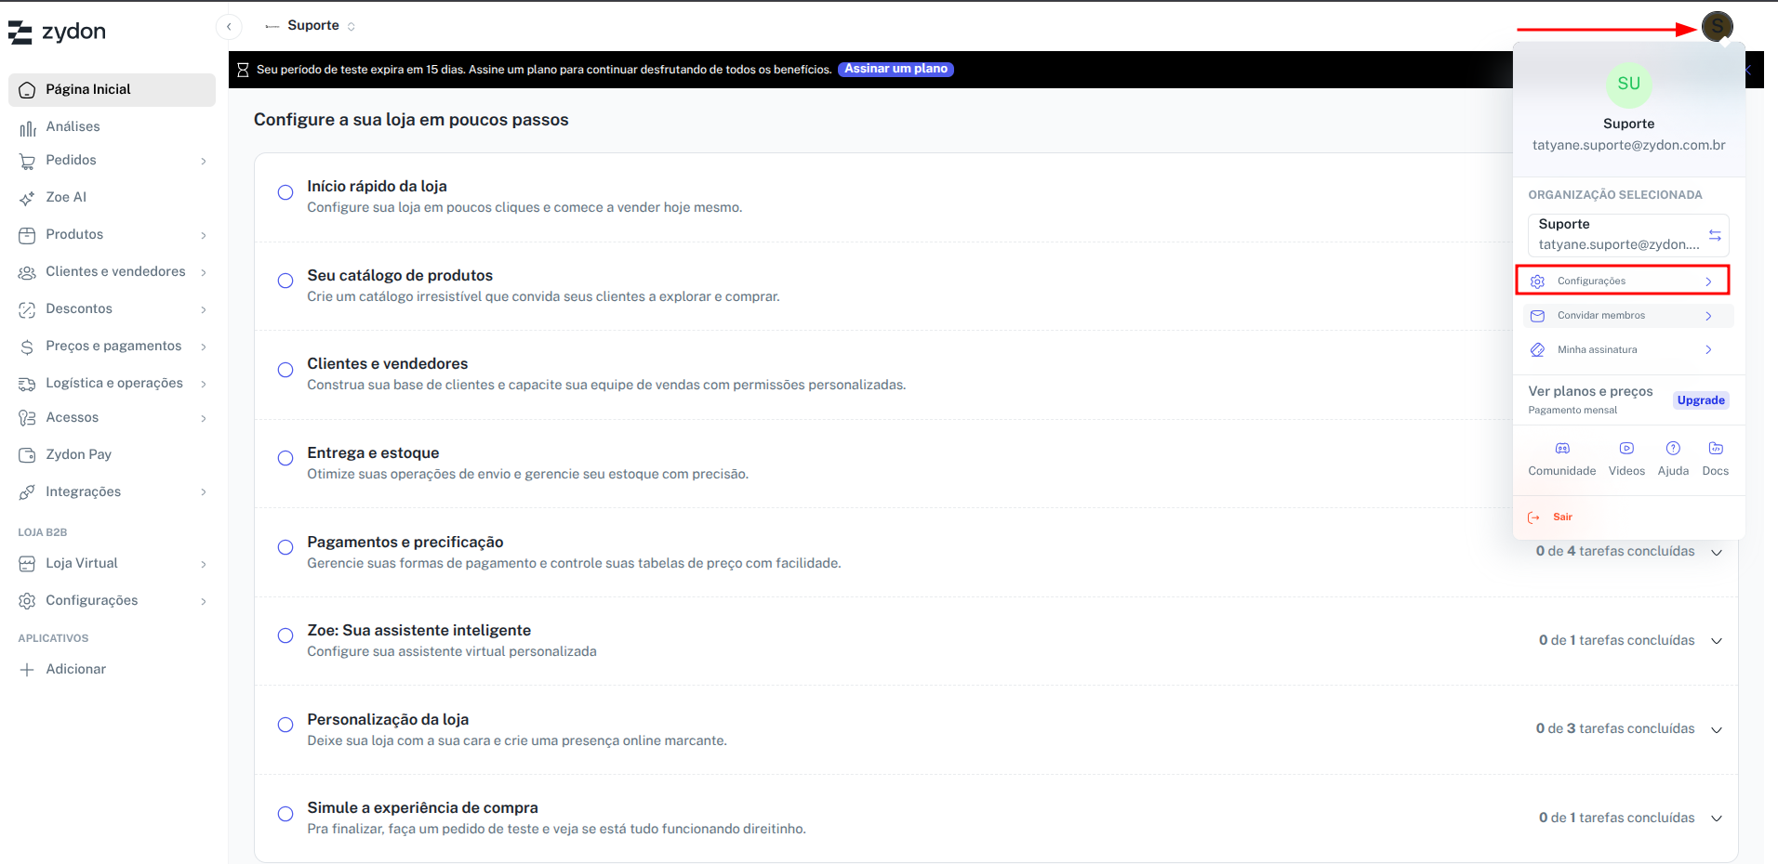Viewport: 1778px width, 864px height.
Task: Click the sidebar Configurações gear icon
Action: [27, 601]
